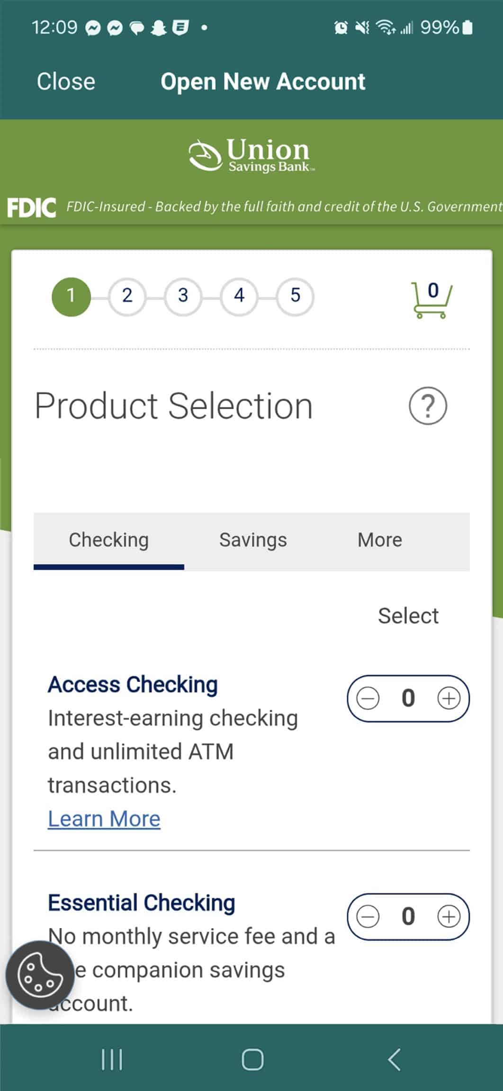Open the shopping cart icon

tap(431, 300)
